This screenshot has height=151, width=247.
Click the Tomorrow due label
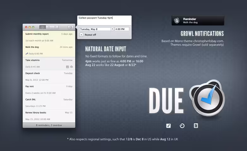click(x=67, y=60)
